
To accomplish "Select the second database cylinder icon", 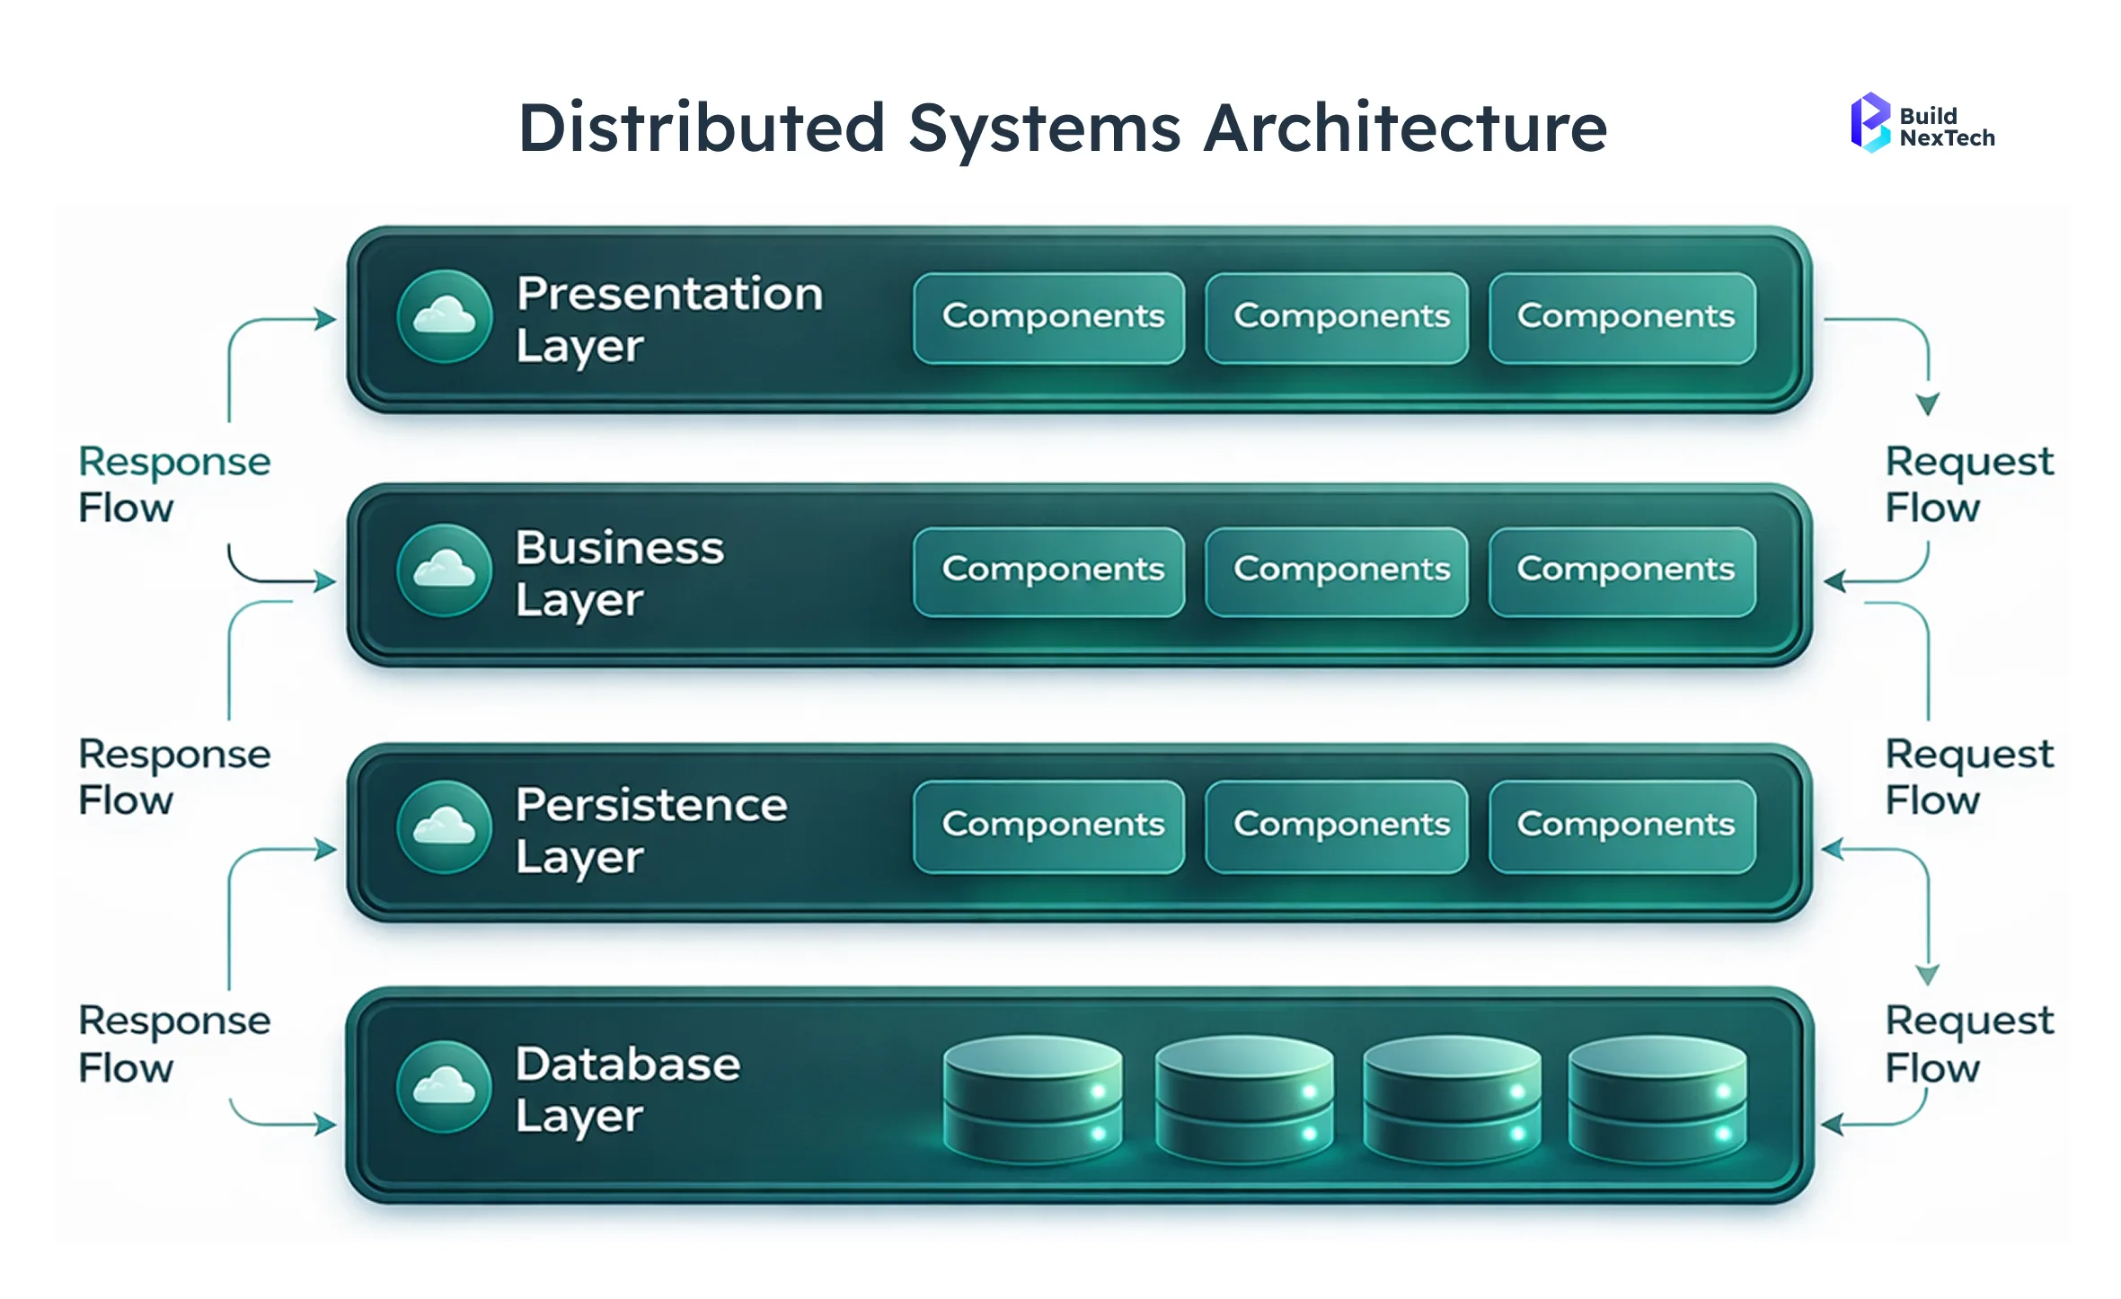I will (x=1244, y=1100).
